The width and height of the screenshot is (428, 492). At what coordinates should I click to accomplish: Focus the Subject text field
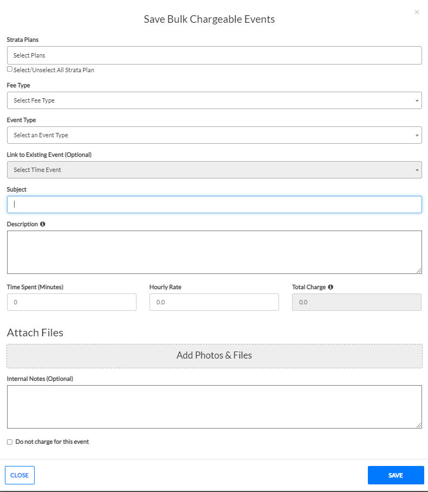click(x=214, y=205)
